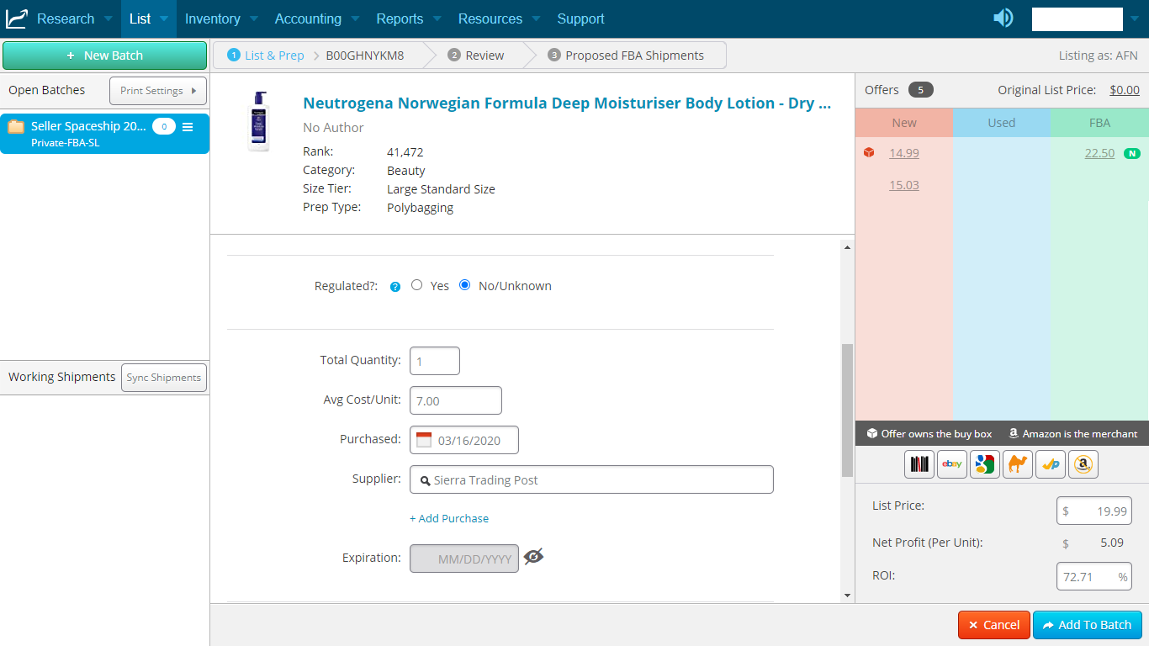Click the Add To Batch button
Screen dimensions: 1149x646
tap(1088, 625)
